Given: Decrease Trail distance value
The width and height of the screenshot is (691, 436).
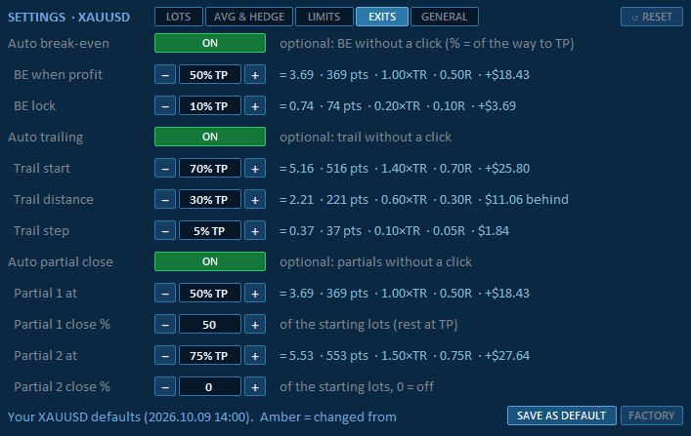Looking at the screenshot, I should 165,199.
